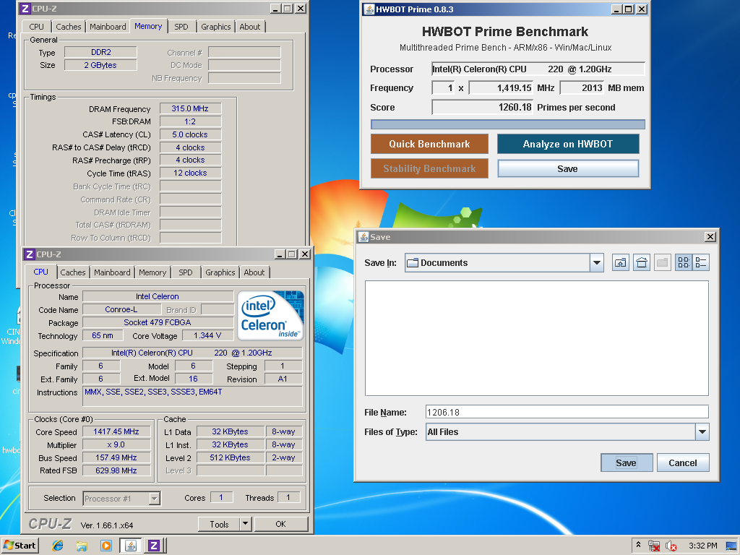The width and height of the screenshot is (740, 555).
Task: Expand the Files of Type dropdown
Action: pyautogui.click(x=702, y=432)
